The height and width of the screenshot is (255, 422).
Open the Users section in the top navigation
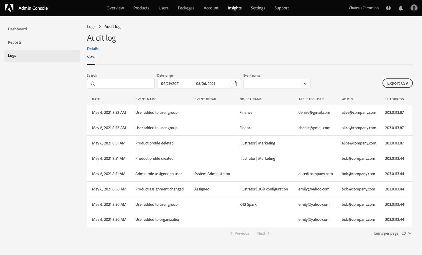(163, 8)
